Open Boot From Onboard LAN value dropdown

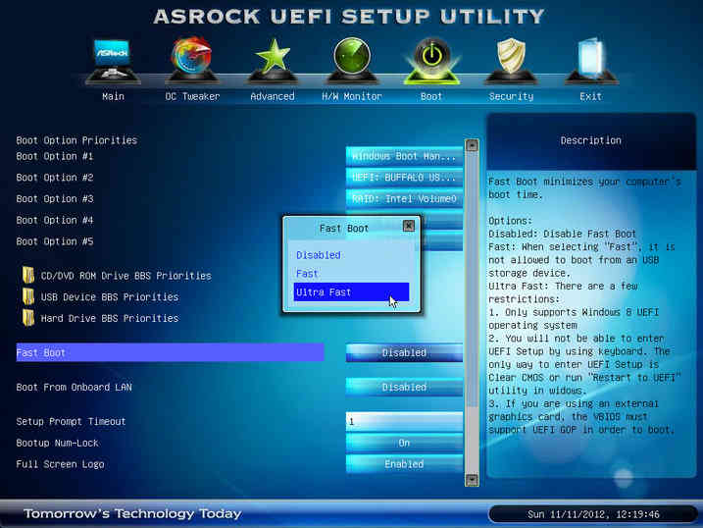[x=404, y=387]
